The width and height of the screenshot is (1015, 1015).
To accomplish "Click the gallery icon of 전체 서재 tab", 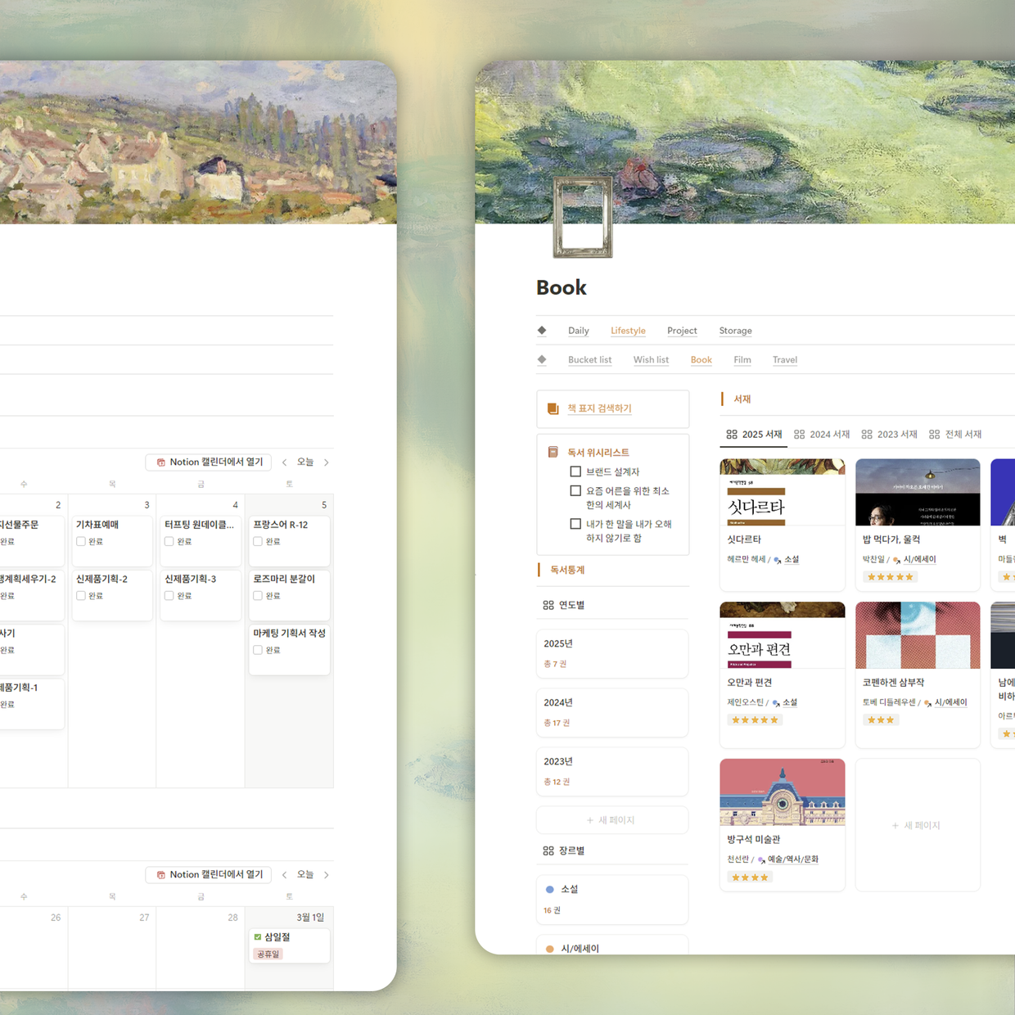I will coord(934,435).
